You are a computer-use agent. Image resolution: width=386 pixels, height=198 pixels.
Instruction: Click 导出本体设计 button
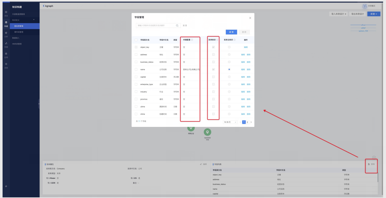(357, 14)
